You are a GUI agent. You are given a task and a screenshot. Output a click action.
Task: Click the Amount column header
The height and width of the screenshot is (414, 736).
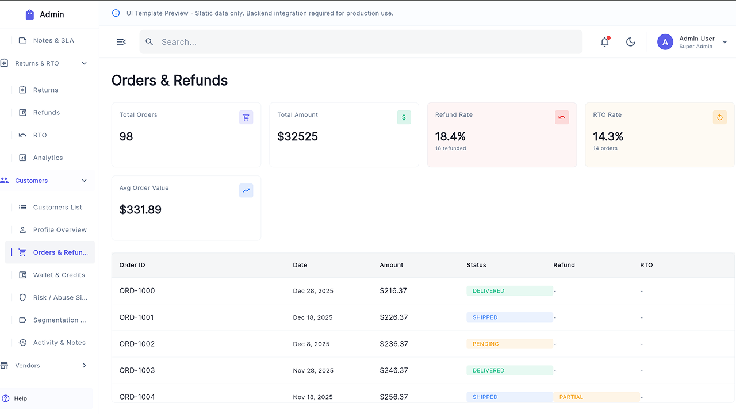[392, 265]
